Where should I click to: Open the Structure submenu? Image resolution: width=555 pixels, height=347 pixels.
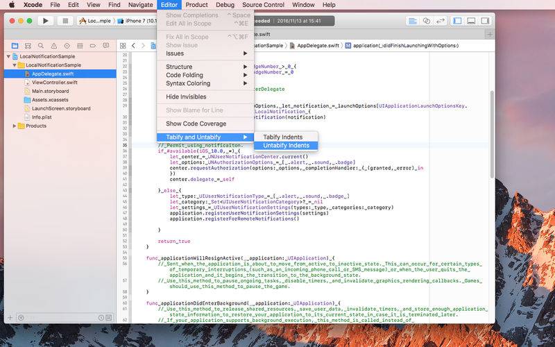[x=205, y=67]
